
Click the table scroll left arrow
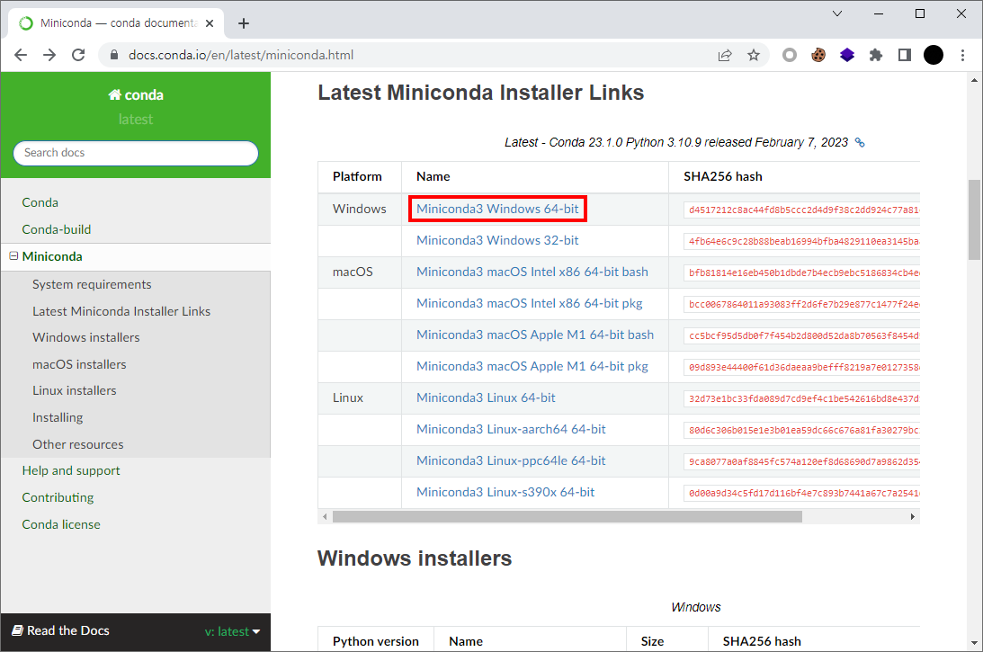(x=325, y=516)
